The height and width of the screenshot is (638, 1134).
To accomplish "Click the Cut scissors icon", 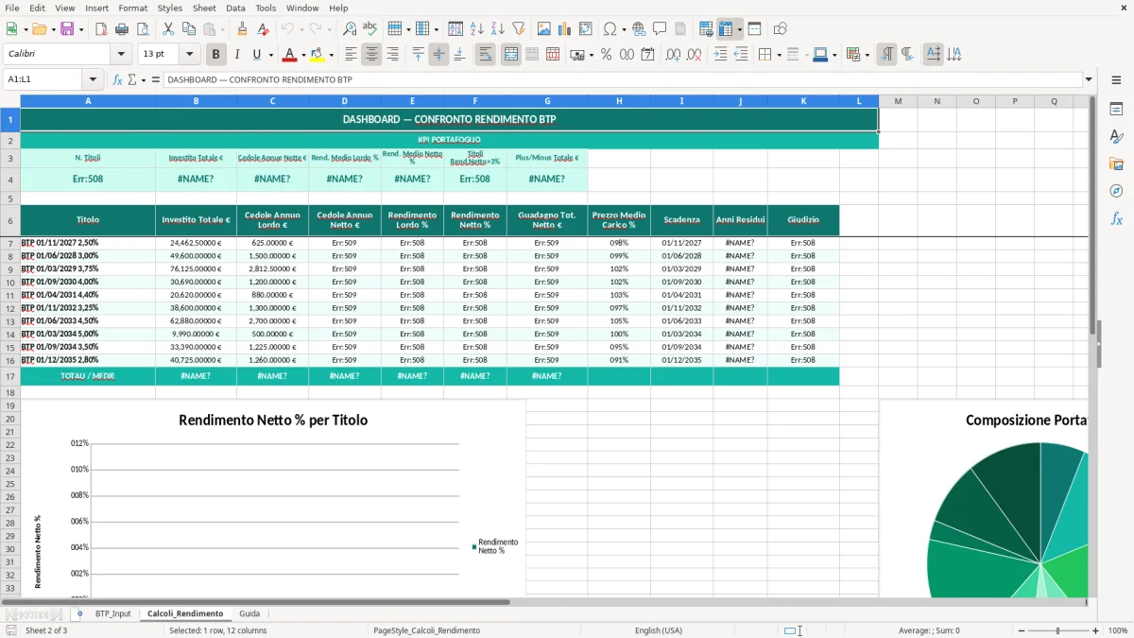I will click(x=168, y=29).
